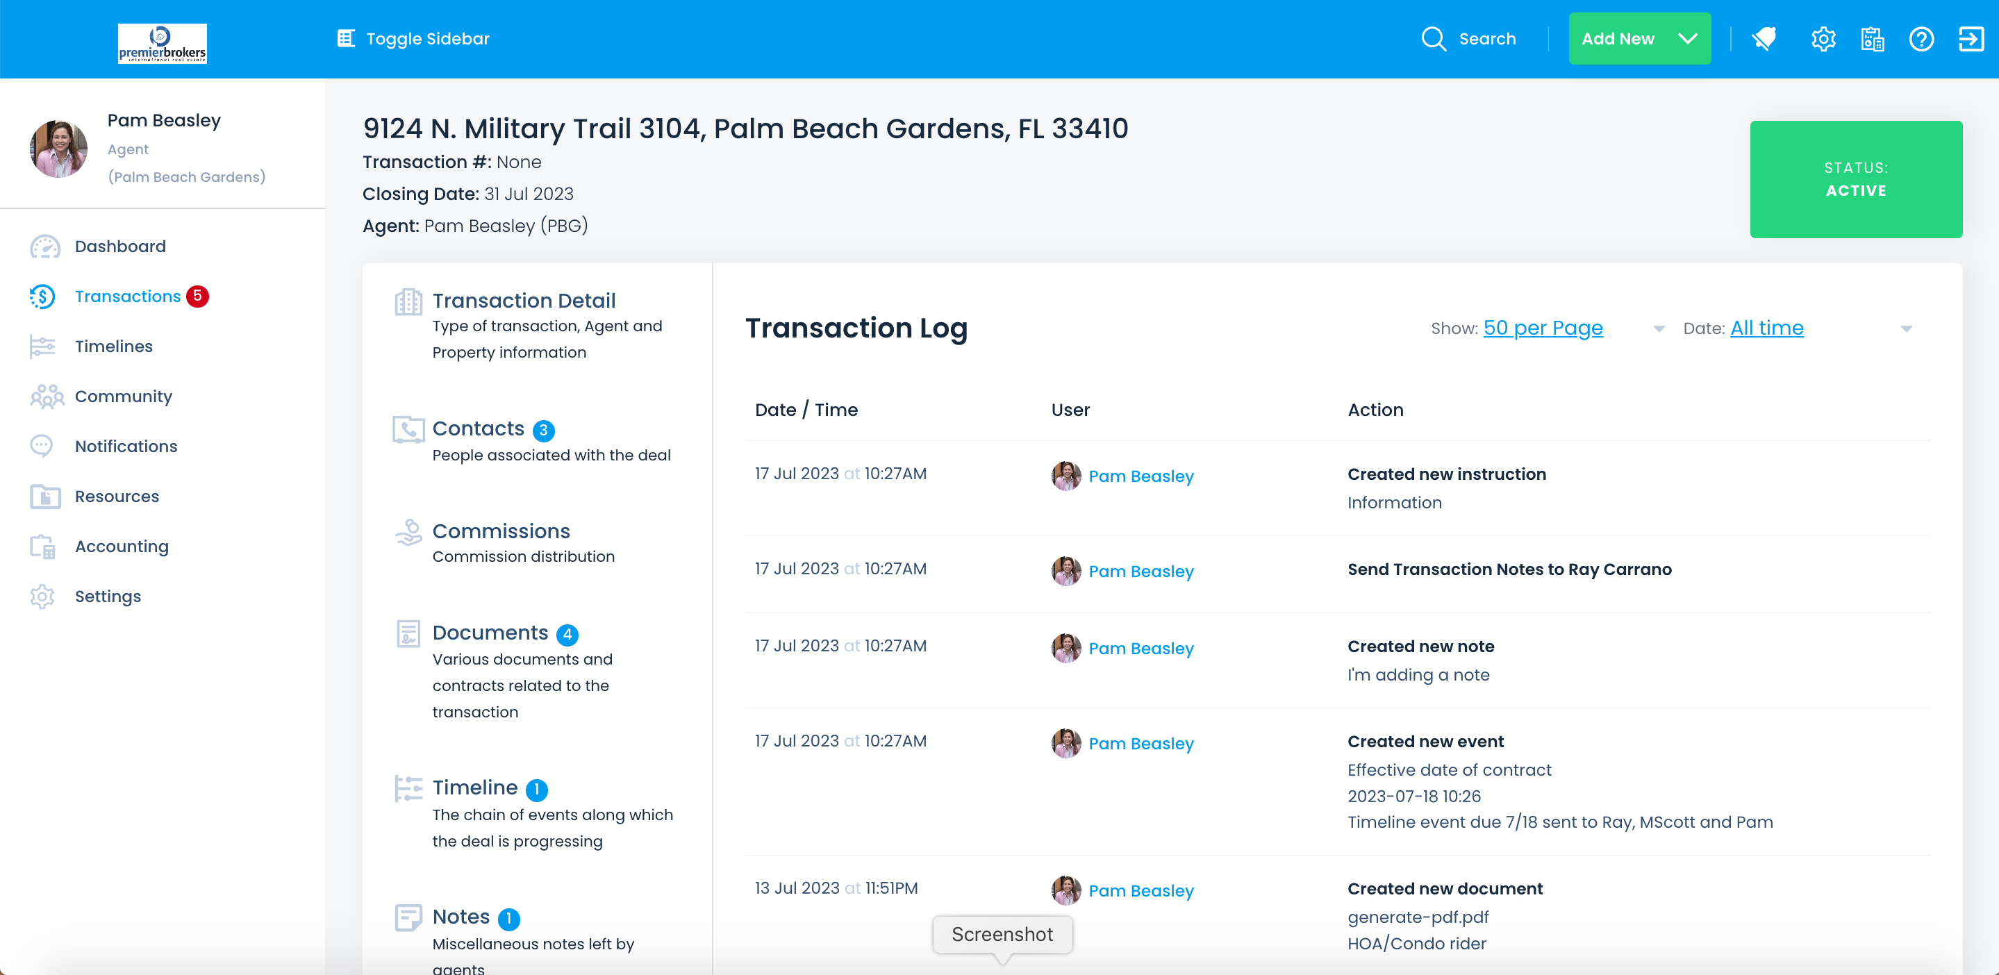Click 'generate-pdf.pdf' in the log
1999x975 pixels.
pyautogui.click(x=1418, y=917)
